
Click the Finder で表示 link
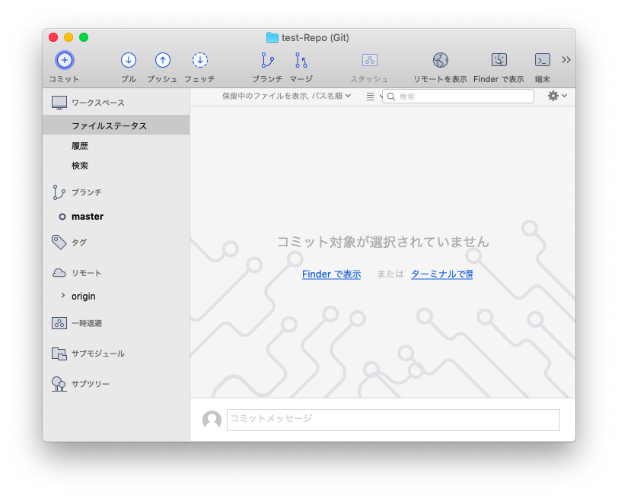pyautogui.click(x=331, y=274)
